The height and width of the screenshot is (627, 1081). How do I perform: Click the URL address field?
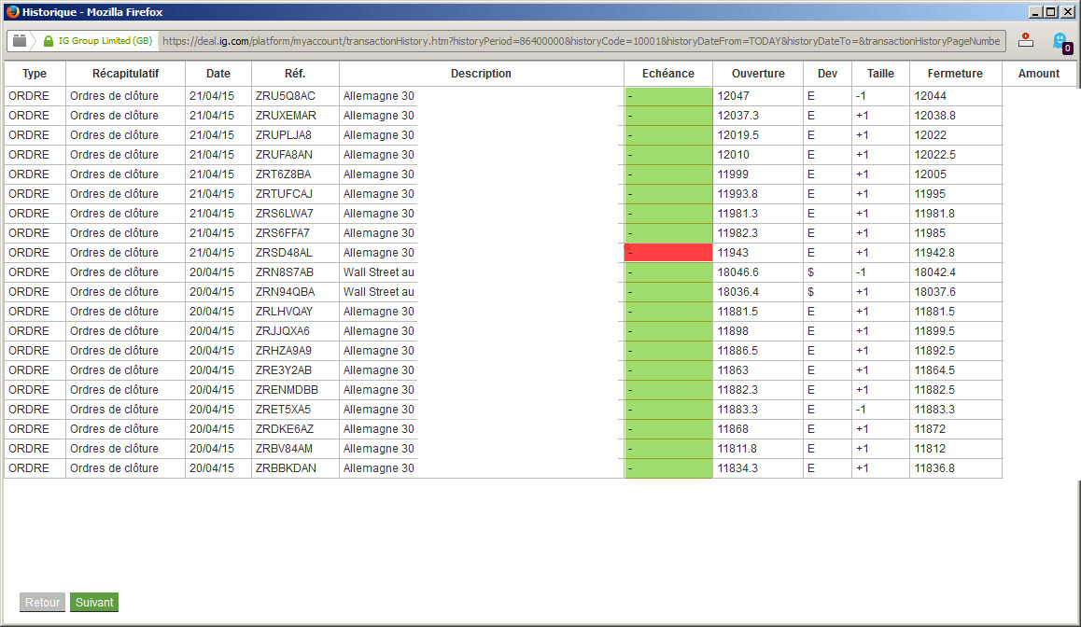pos(582,41)
